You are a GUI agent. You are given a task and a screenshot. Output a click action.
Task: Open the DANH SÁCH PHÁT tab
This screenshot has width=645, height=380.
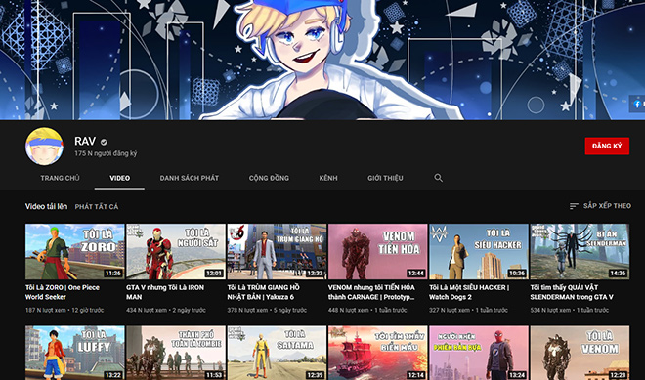click(x=190, y=178)
